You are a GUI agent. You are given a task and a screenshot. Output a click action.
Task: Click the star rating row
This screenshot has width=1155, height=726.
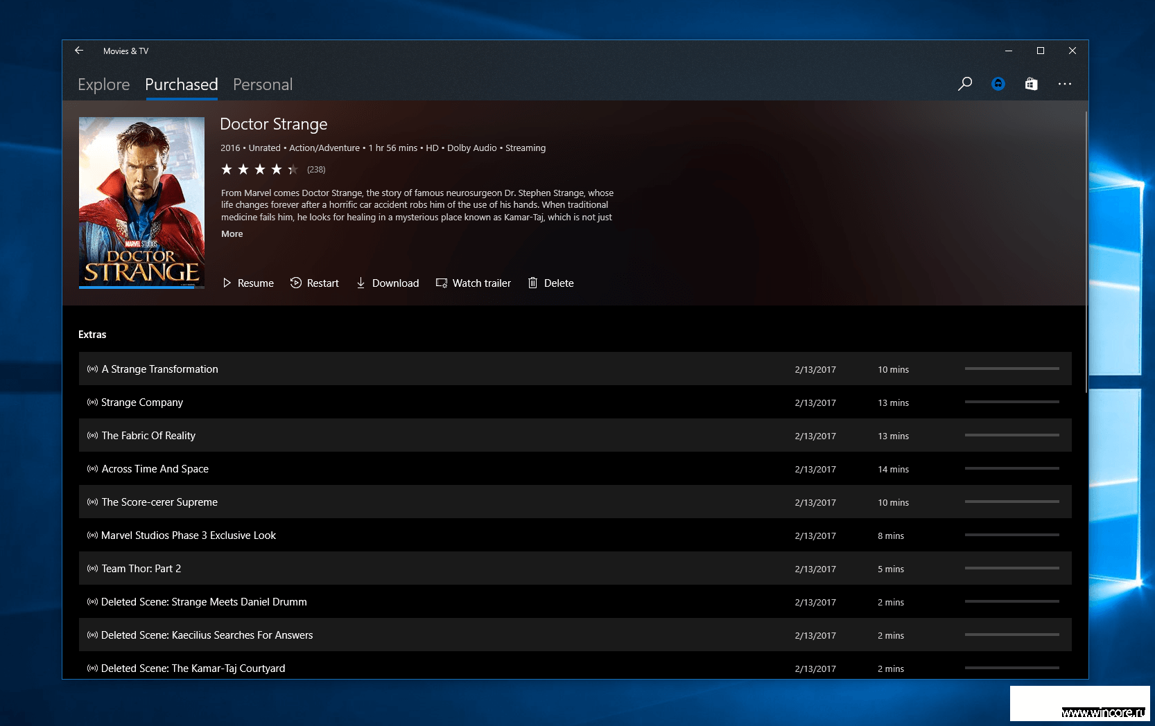point(259,170)
